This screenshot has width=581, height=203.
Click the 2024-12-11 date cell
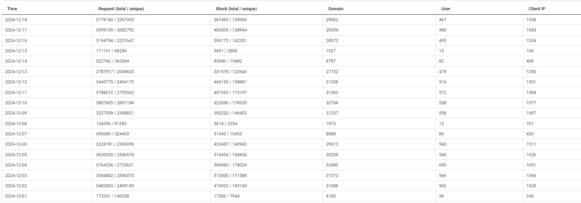click(x=16, y=92)
